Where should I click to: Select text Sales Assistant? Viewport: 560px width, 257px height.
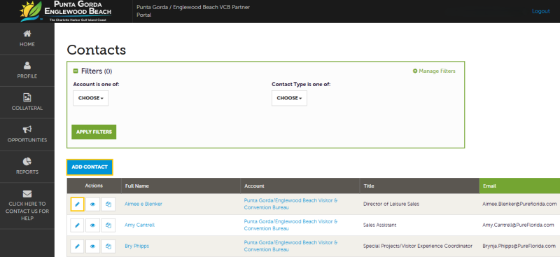tap(379, 225)
